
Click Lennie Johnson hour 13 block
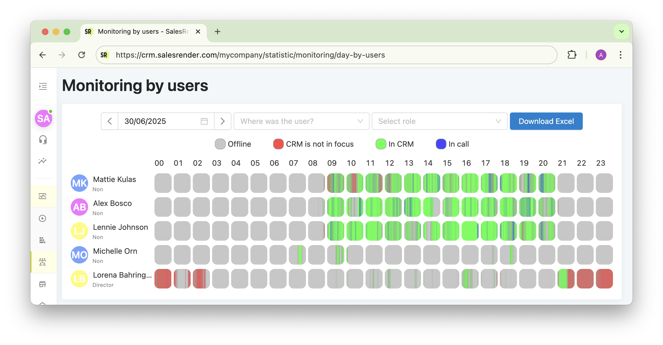pos(413,231)
